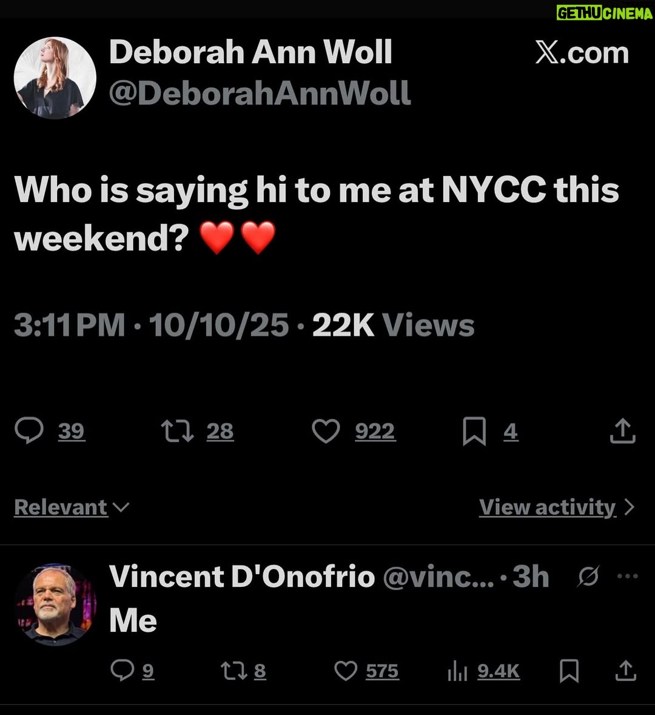Screen dimensions: 655x715
Task: Click the Grok slashed-circle icon on the reply
Action: (x=588, y=577)
